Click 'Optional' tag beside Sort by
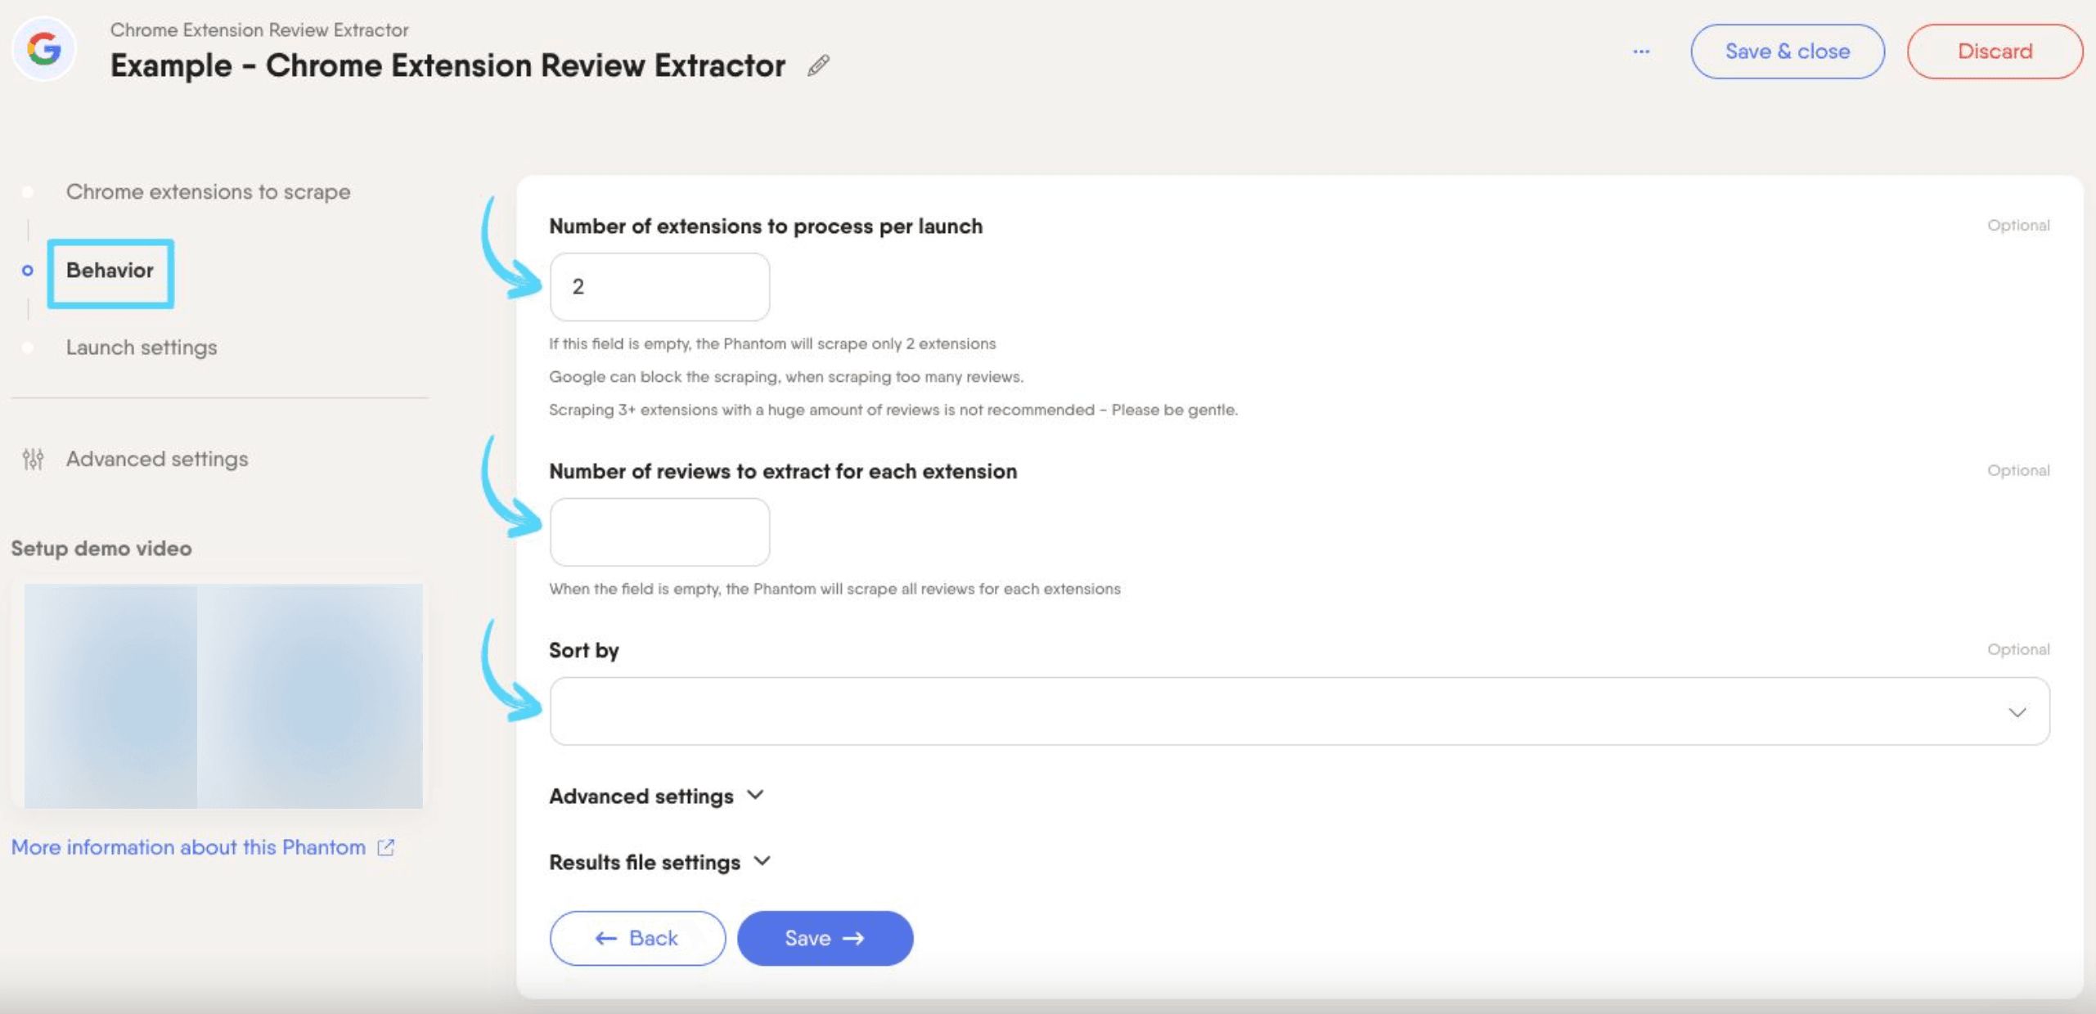This screenshot has width=2096, height=1014. pyautogui.click(x=2018, y=649)
